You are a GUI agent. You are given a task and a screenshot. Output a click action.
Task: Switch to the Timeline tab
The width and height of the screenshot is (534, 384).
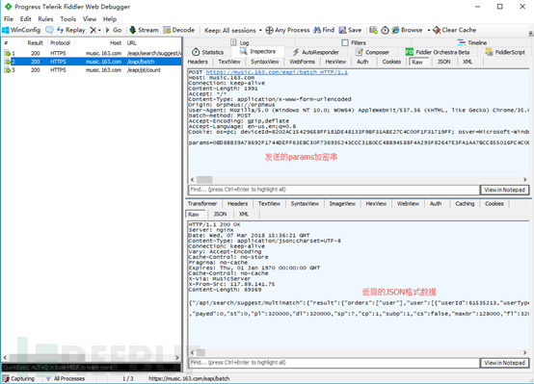coord(472,42)
